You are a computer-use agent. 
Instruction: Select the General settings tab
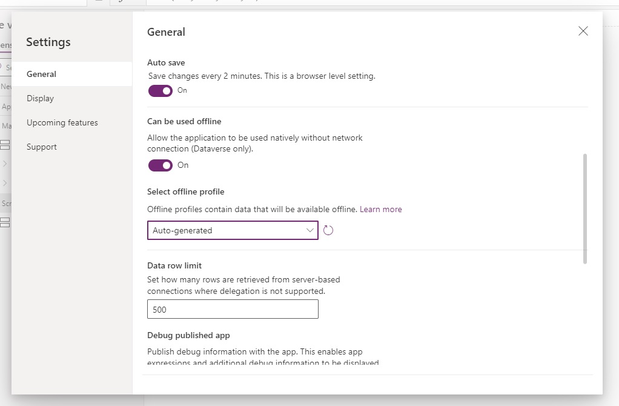tap(42, 74)
